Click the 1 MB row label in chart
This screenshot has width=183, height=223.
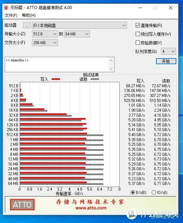point(14,140)
